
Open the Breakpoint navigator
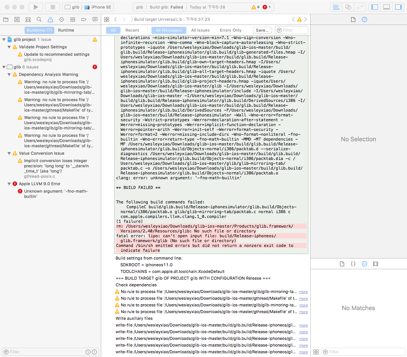coord(84,19)
